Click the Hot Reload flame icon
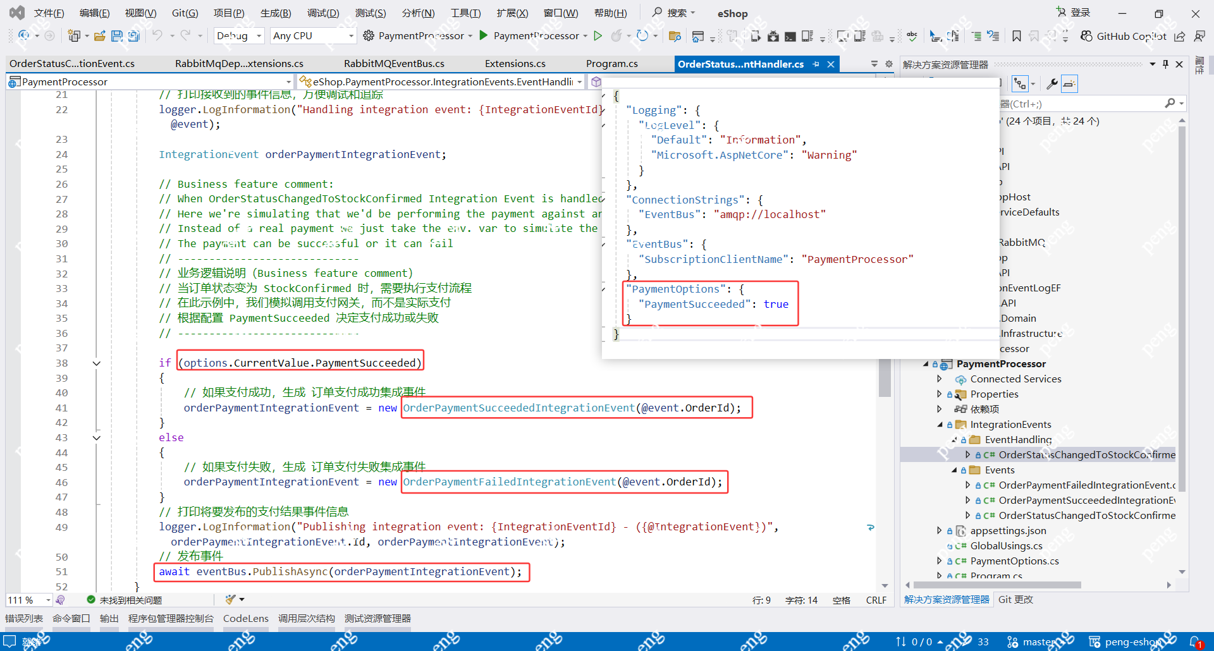This screenshot has width=1214, height=651. pyautogui.click(x=616, y=36)
